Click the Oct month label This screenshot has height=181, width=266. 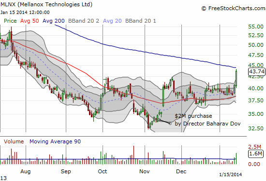(x=103, y=171)
